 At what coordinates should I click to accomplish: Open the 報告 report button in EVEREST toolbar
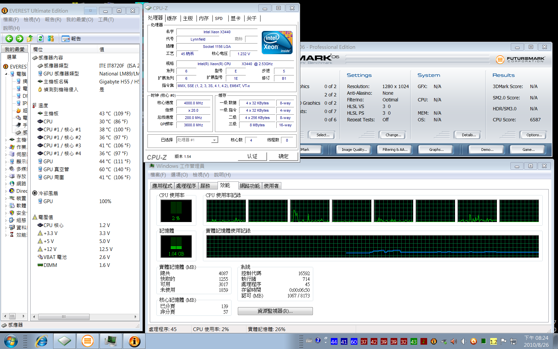click(x=71, y=39)
